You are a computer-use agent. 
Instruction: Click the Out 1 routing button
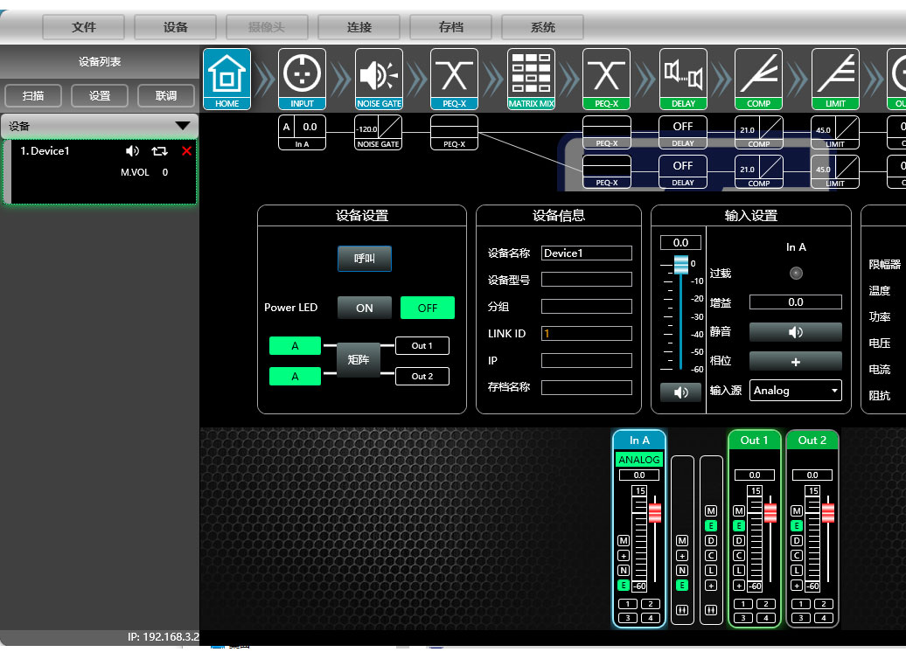[422, 345]
